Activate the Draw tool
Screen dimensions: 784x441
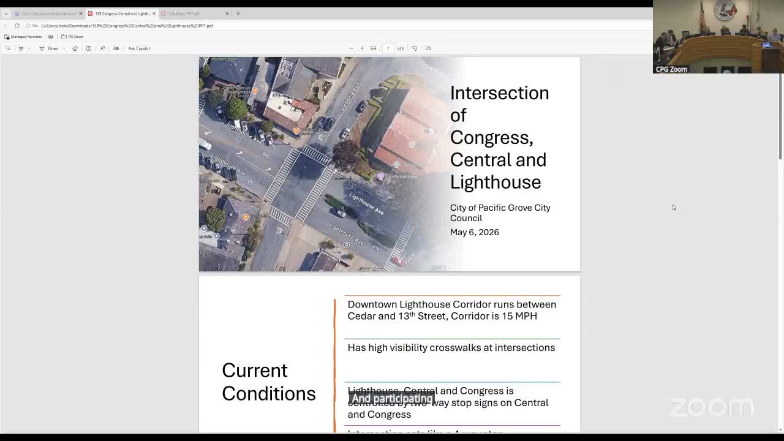click(x=49, y=48)
